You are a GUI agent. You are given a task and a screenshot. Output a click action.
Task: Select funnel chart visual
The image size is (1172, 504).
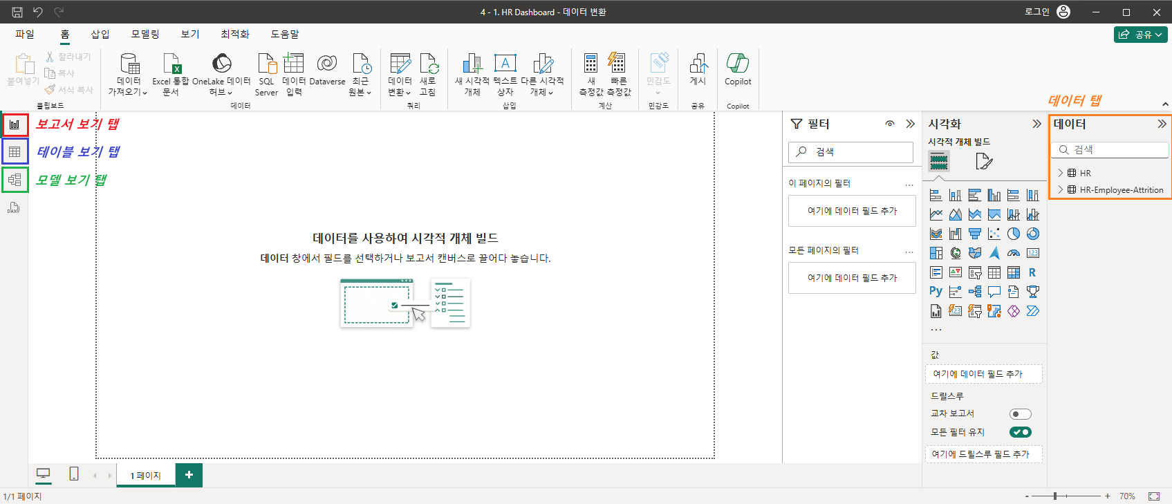975,234
